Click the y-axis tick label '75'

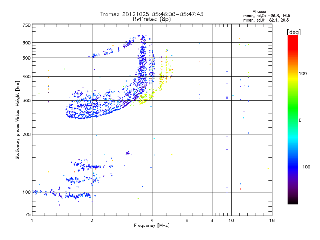[x=28, y=214]
